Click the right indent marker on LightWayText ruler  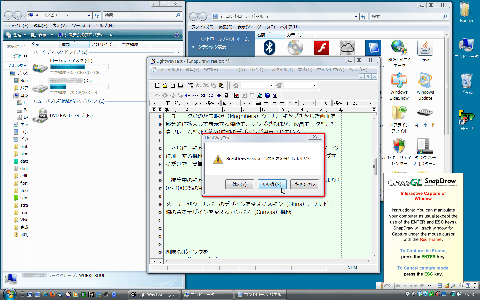tap(341, 109)
